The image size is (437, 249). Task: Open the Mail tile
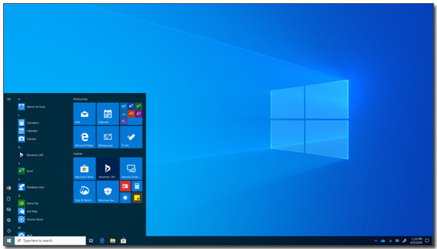click(x=84, y=114)
